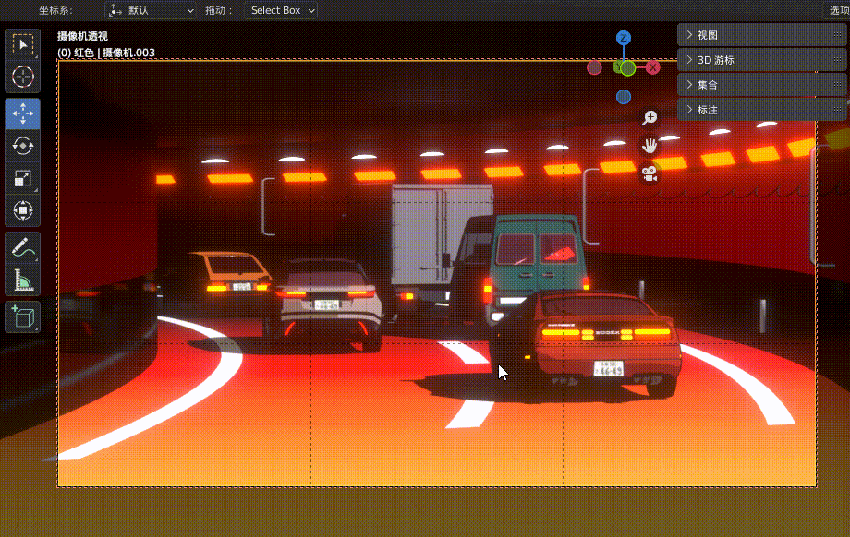
Task: Select the Transform tool
Action: [x=23, y=210]
